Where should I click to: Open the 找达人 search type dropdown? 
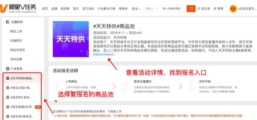coord(152,9)
